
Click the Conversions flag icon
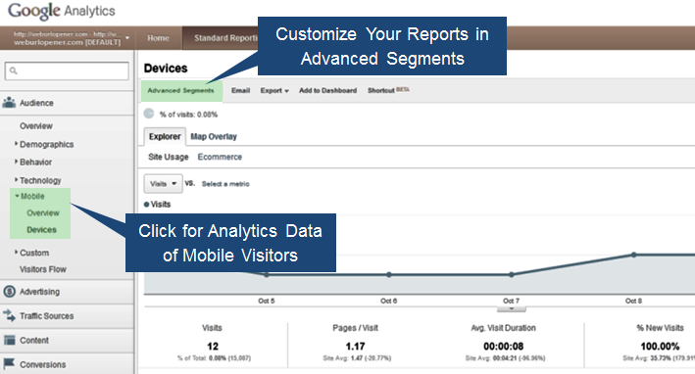pos(9,364)
